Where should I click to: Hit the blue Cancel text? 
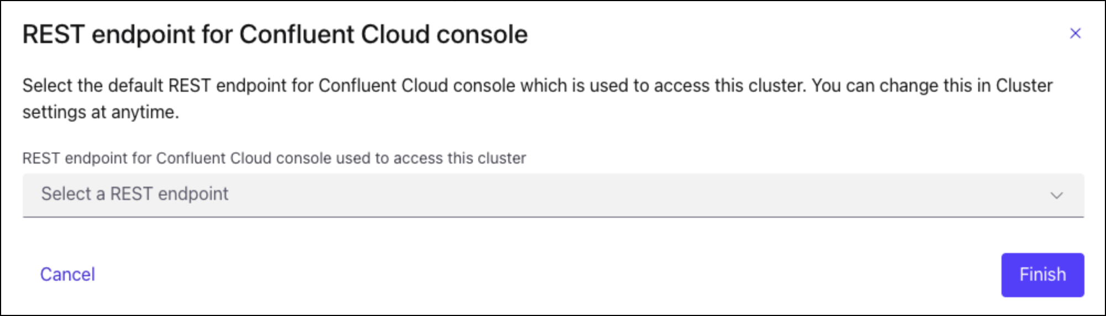(x=67, y=275)
